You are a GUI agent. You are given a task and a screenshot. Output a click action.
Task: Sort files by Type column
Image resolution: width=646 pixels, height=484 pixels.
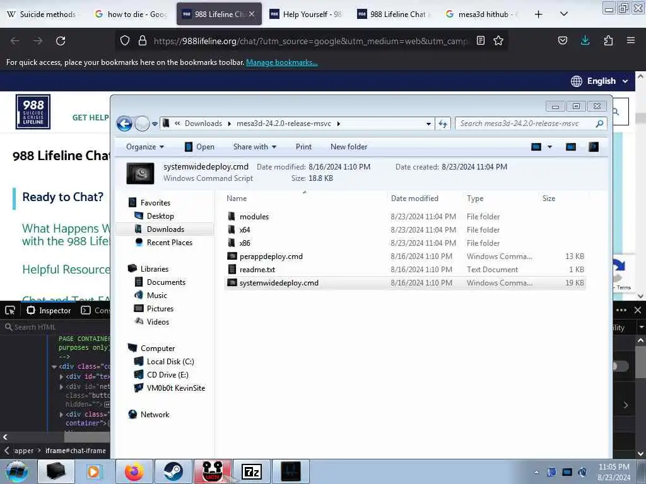(x=475, y=199)
